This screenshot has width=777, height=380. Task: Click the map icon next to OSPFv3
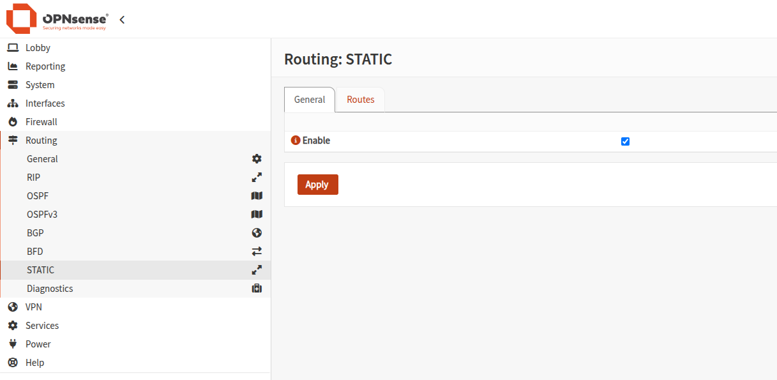[257, 215]
